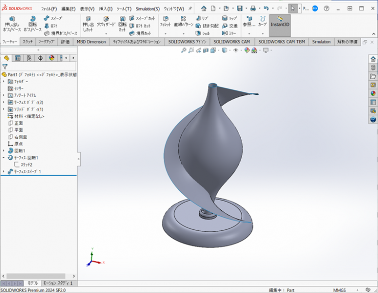Switch to the SOLIDWORKS CAM tab
378x293 pixels.
(x=231, y=42)
